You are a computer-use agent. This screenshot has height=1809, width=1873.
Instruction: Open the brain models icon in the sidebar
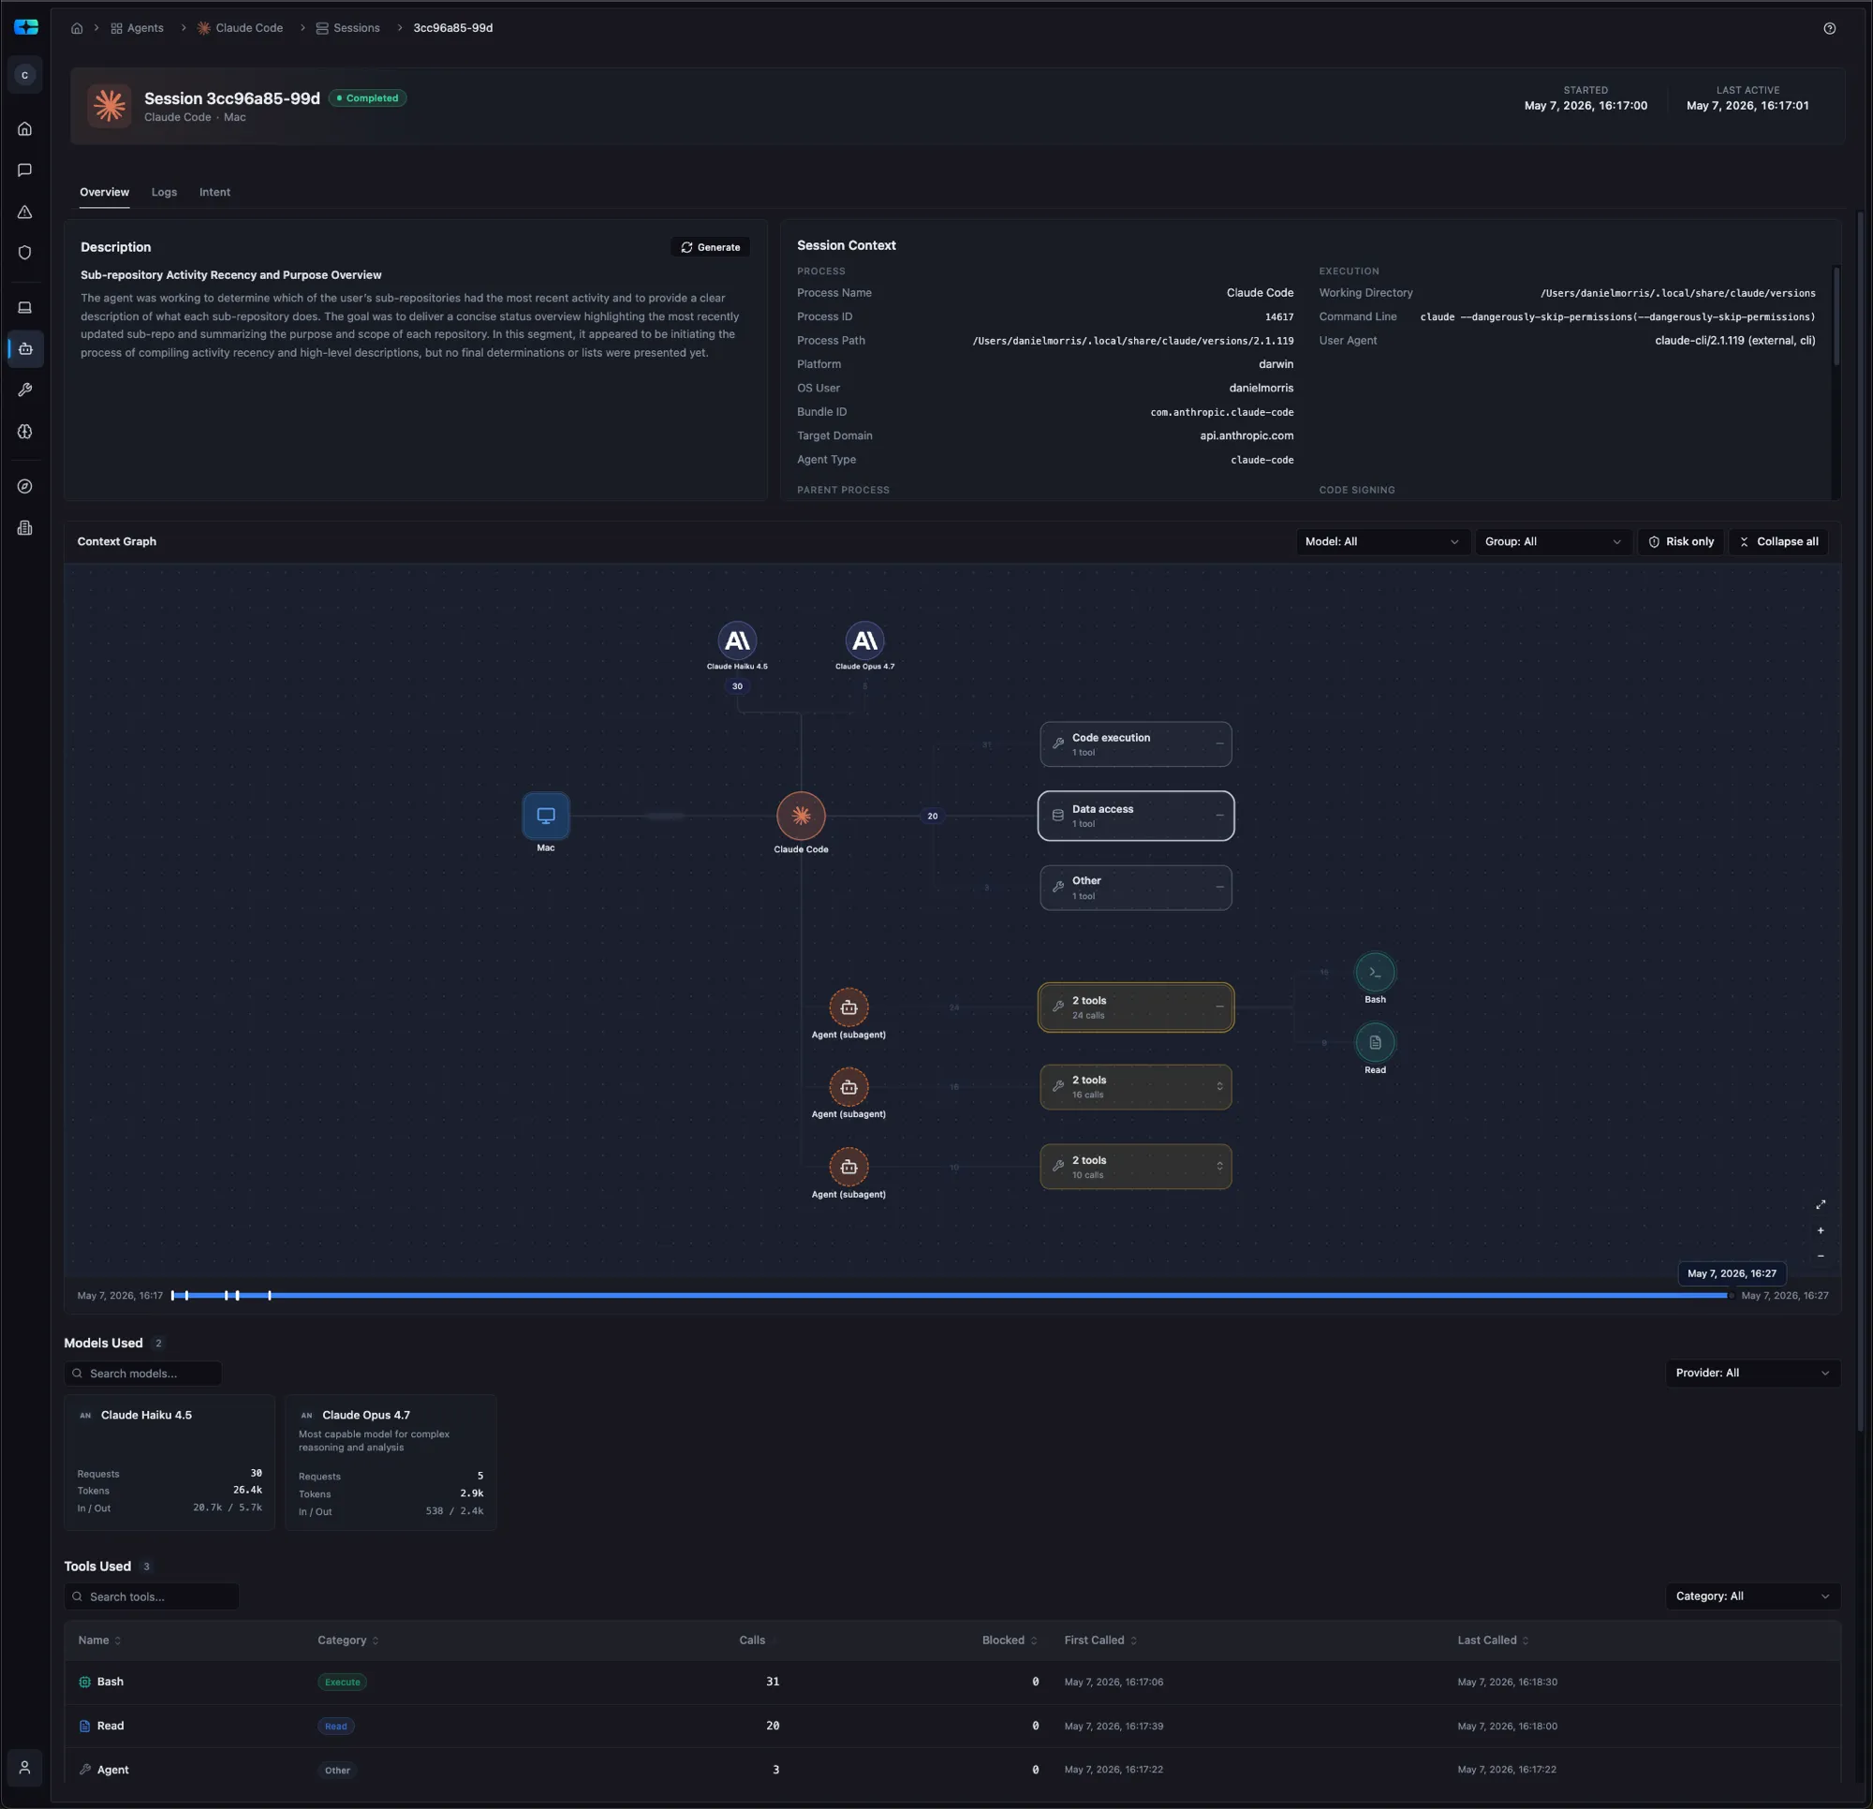click(x=25, y=432)
